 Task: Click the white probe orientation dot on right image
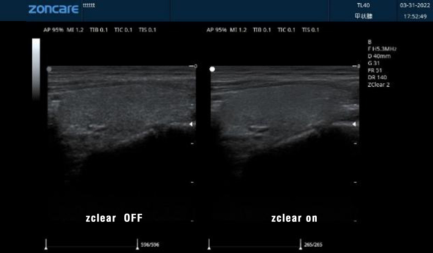(x=212, y=69)
